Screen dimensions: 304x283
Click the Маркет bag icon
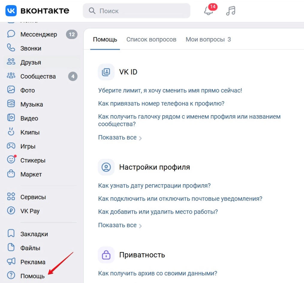pos(11,173)
